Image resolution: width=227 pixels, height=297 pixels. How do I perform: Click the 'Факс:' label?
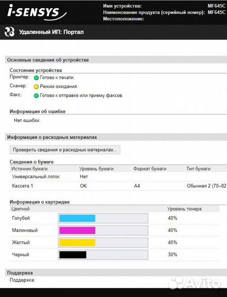pyautogui.click(x=15, y=95)
